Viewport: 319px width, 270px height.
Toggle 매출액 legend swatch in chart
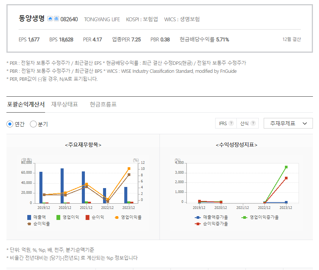(x=29, y=217)
